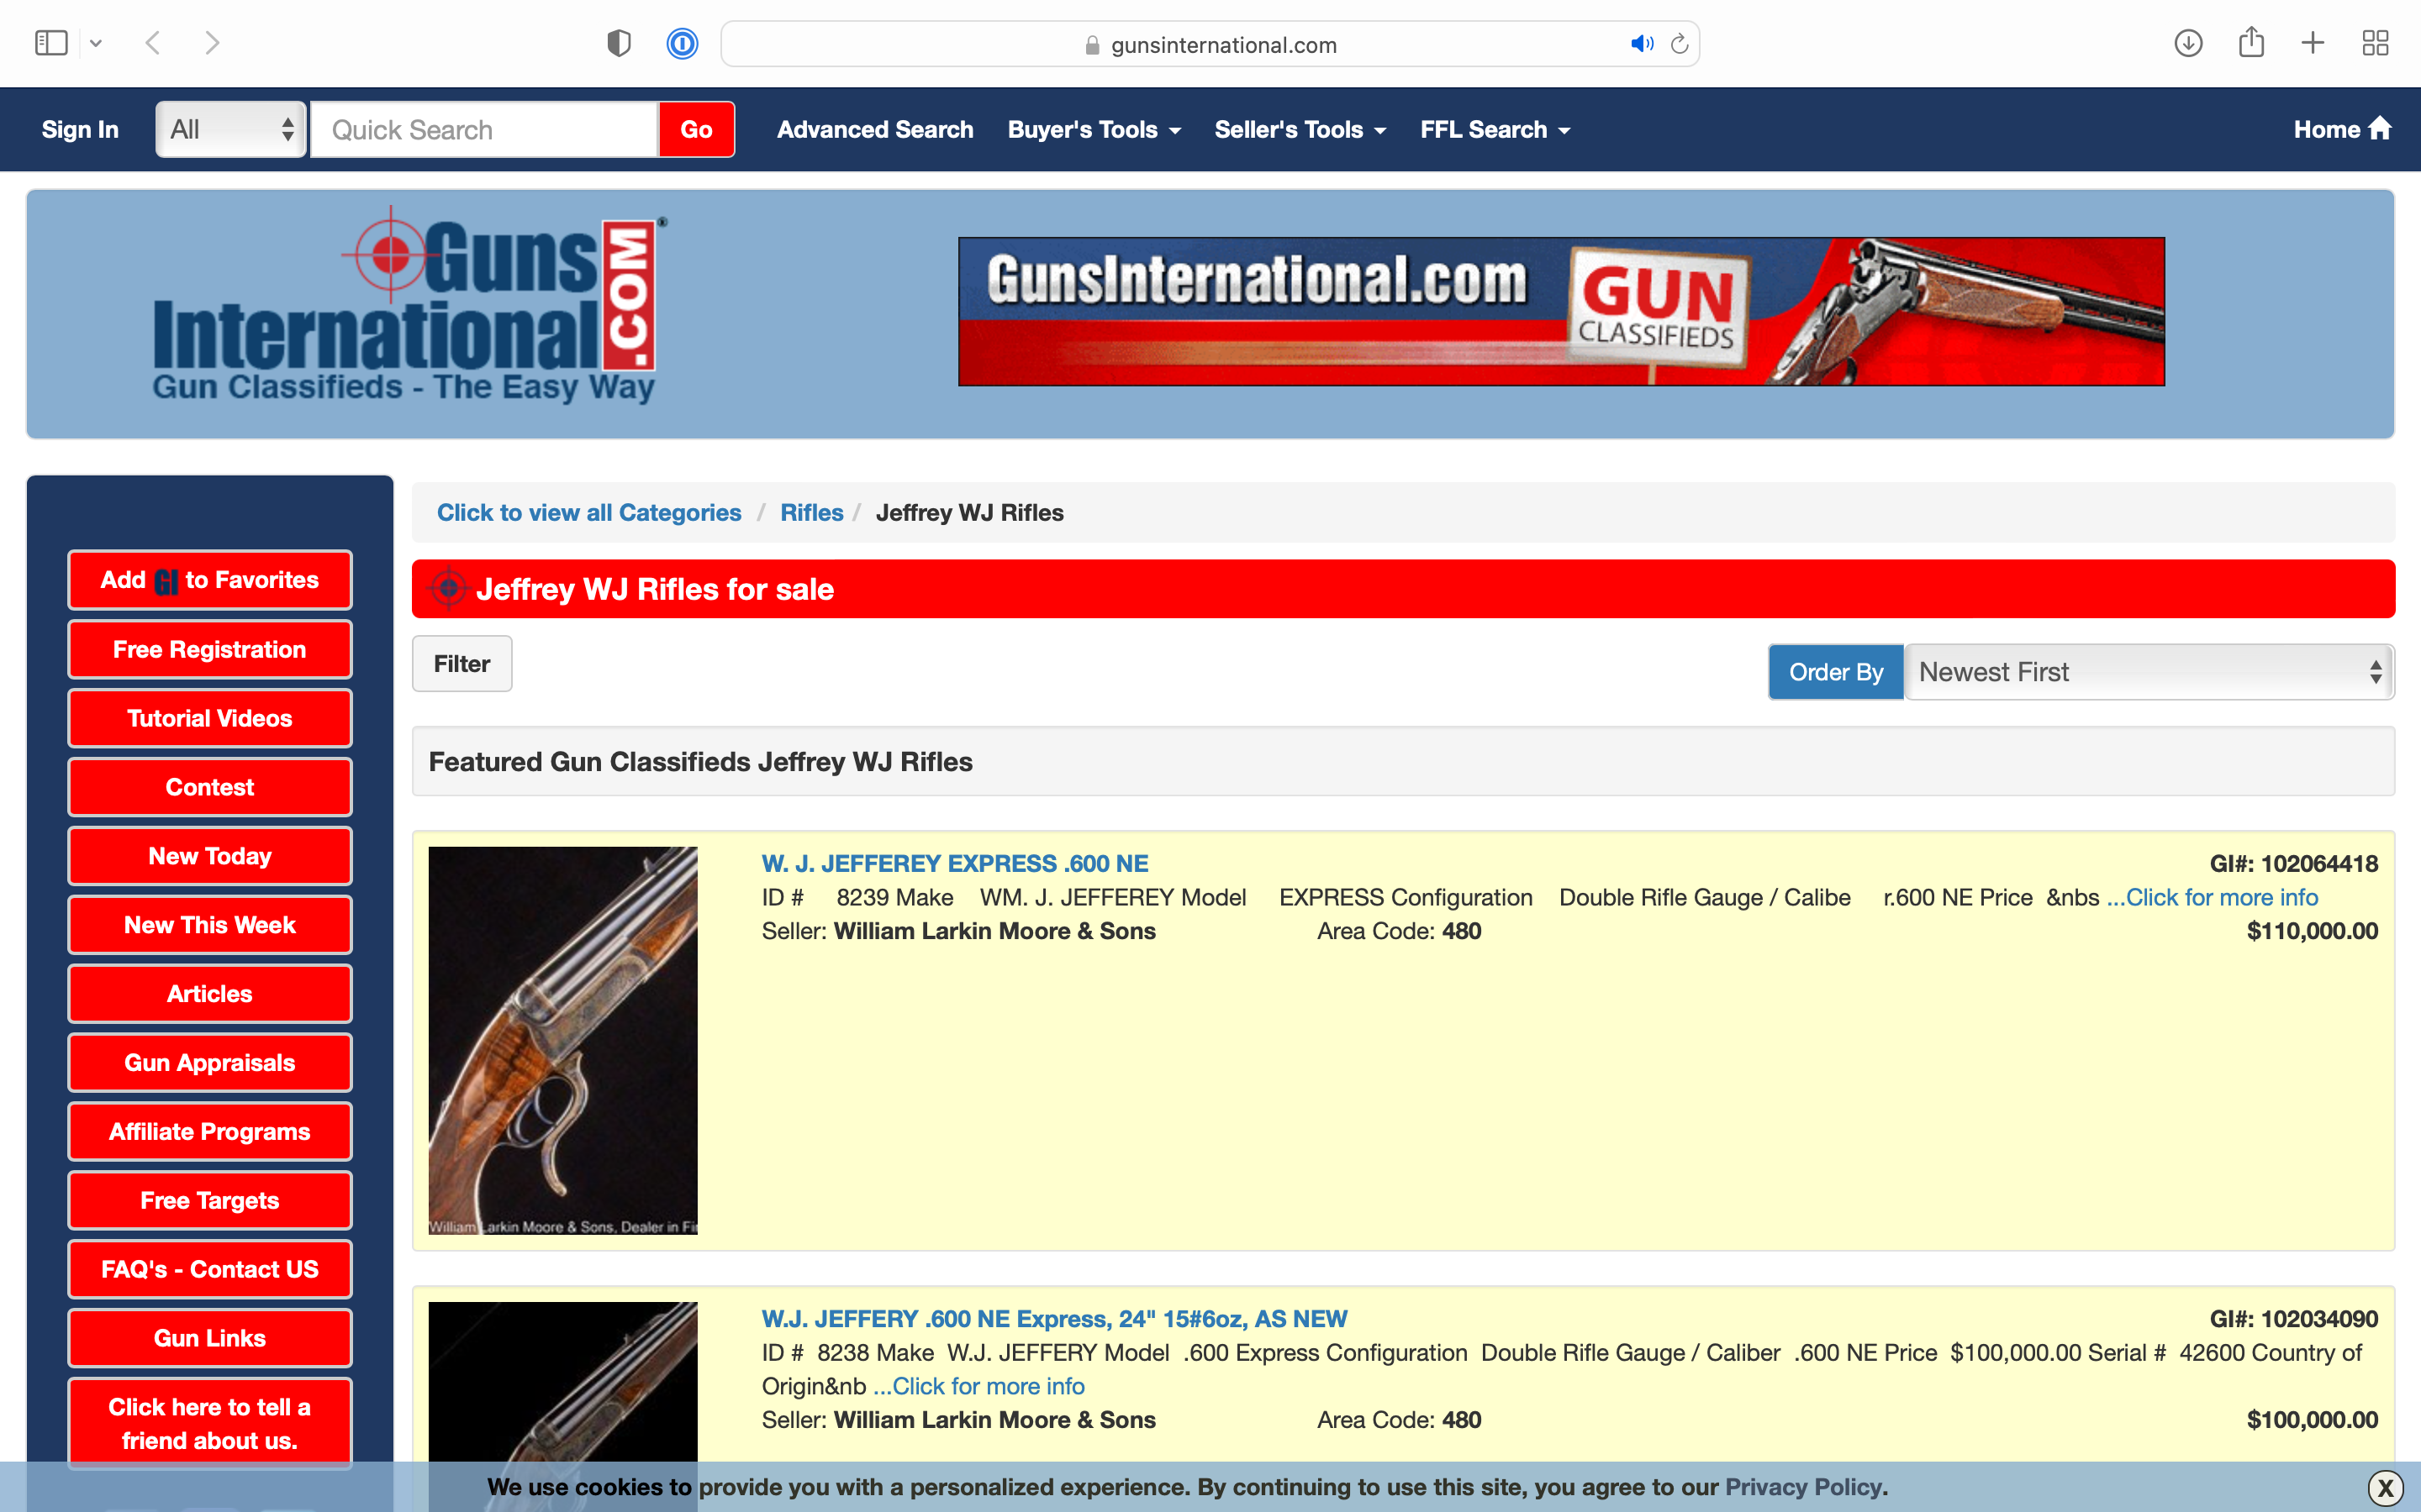Show tab overview grid icon
This screenshot has width=2421, height=1512.
(2375, 43)
